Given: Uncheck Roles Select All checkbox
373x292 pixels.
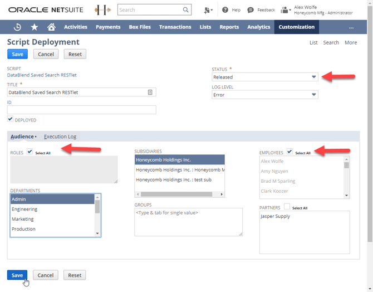Looking at the screenshot, I should [x=30, y=152].
